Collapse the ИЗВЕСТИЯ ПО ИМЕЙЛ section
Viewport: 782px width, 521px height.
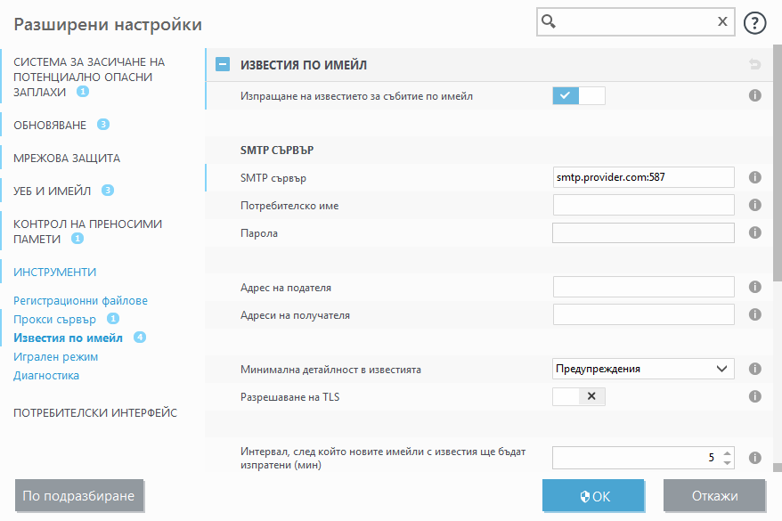[219, 63]
